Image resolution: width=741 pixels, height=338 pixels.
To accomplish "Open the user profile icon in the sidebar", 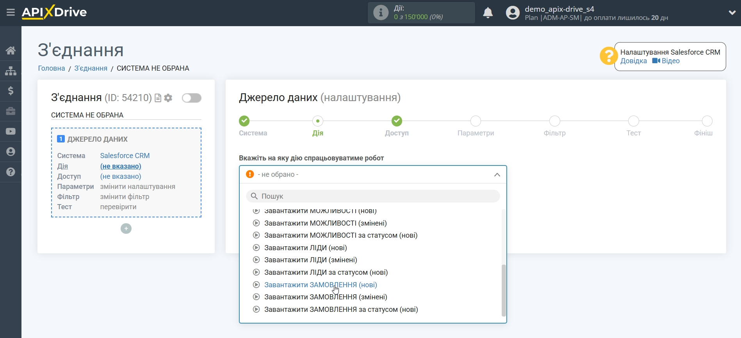I will click(11, 152).
